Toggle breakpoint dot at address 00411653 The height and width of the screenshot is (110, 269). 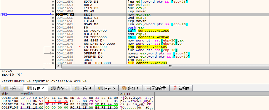pyautogui.click(x=53, y=5)
